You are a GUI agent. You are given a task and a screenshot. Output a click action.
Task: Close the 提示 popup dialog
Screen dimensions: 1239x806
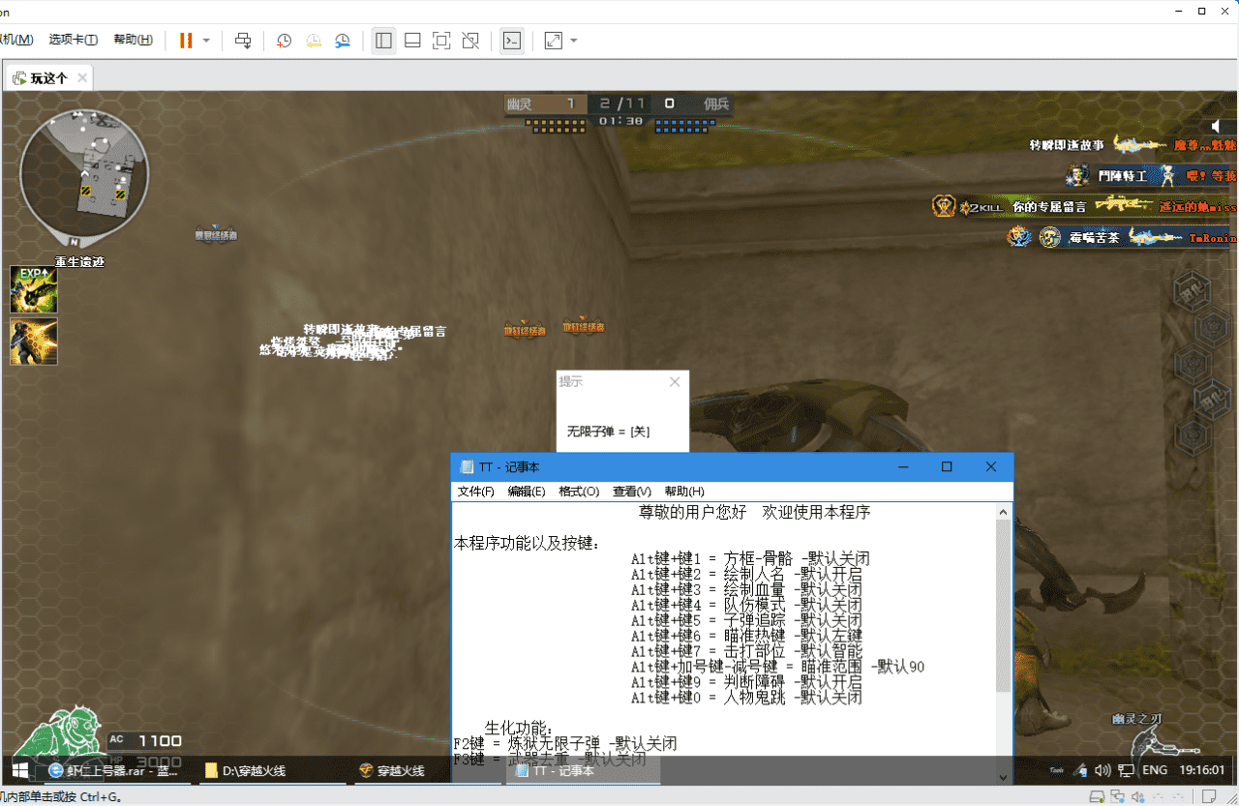tap(675, 382)
